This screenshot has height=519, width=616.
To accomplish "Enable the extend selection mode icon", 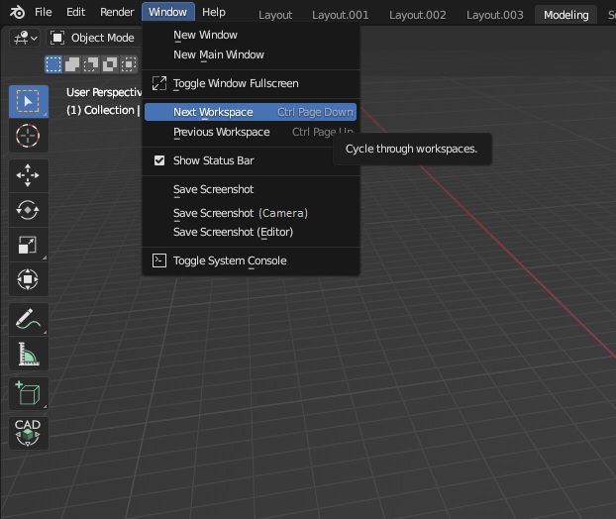I will [72, 64].
